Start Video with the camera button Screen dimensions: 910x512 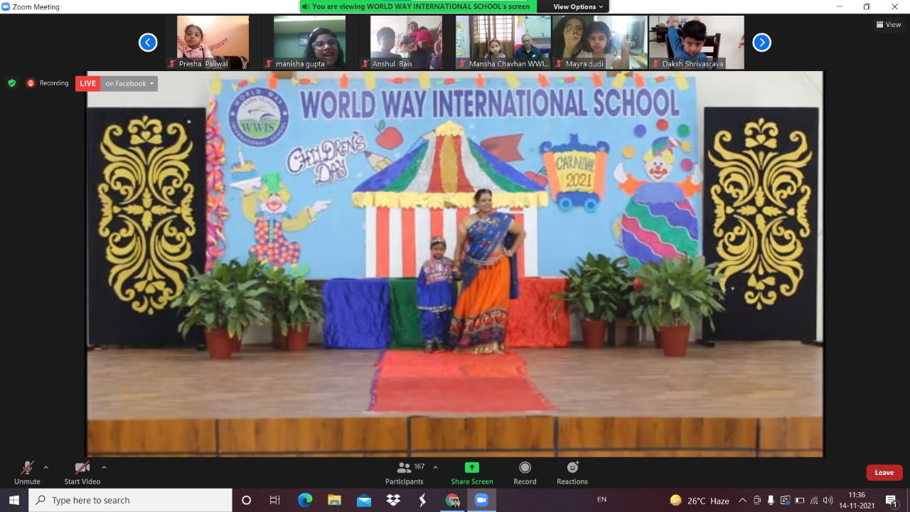click(82, 472)
